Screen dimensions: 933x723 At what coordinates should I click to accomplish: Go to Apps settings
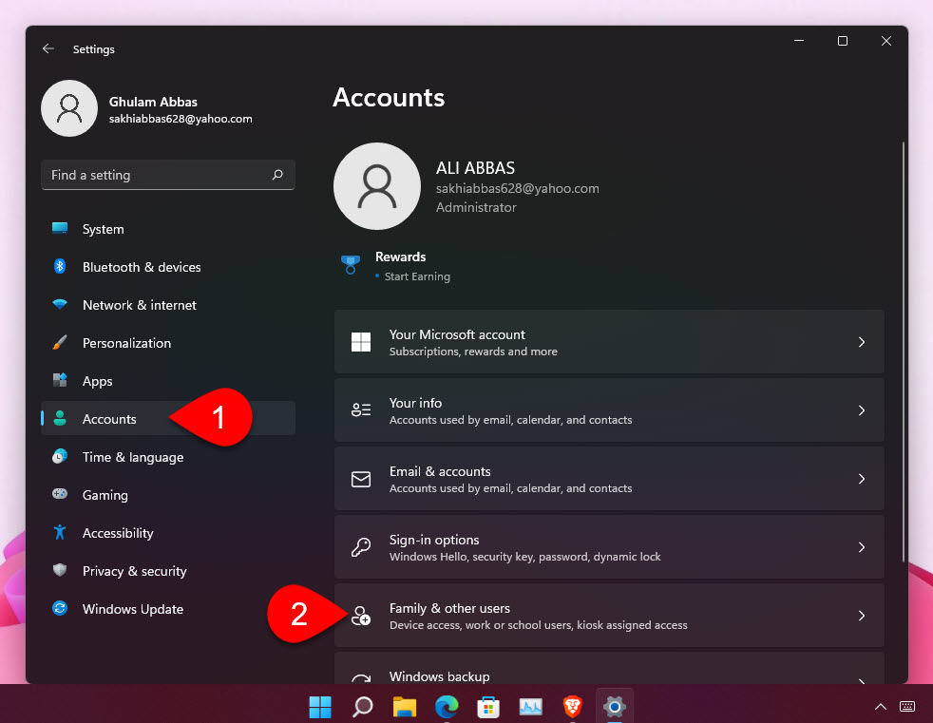pos(168,381)
